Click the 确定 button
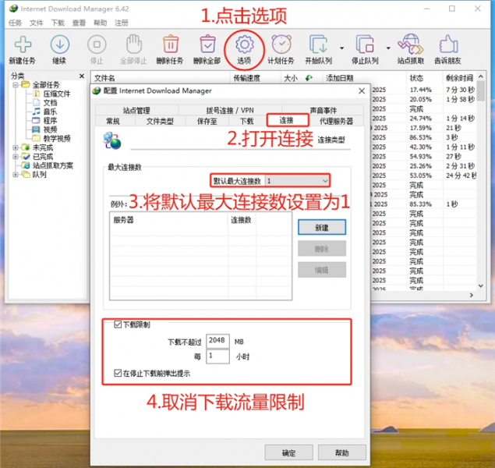The width and height of the screenshot is (495, 468). pyautogui.click(x=289, y=453)
